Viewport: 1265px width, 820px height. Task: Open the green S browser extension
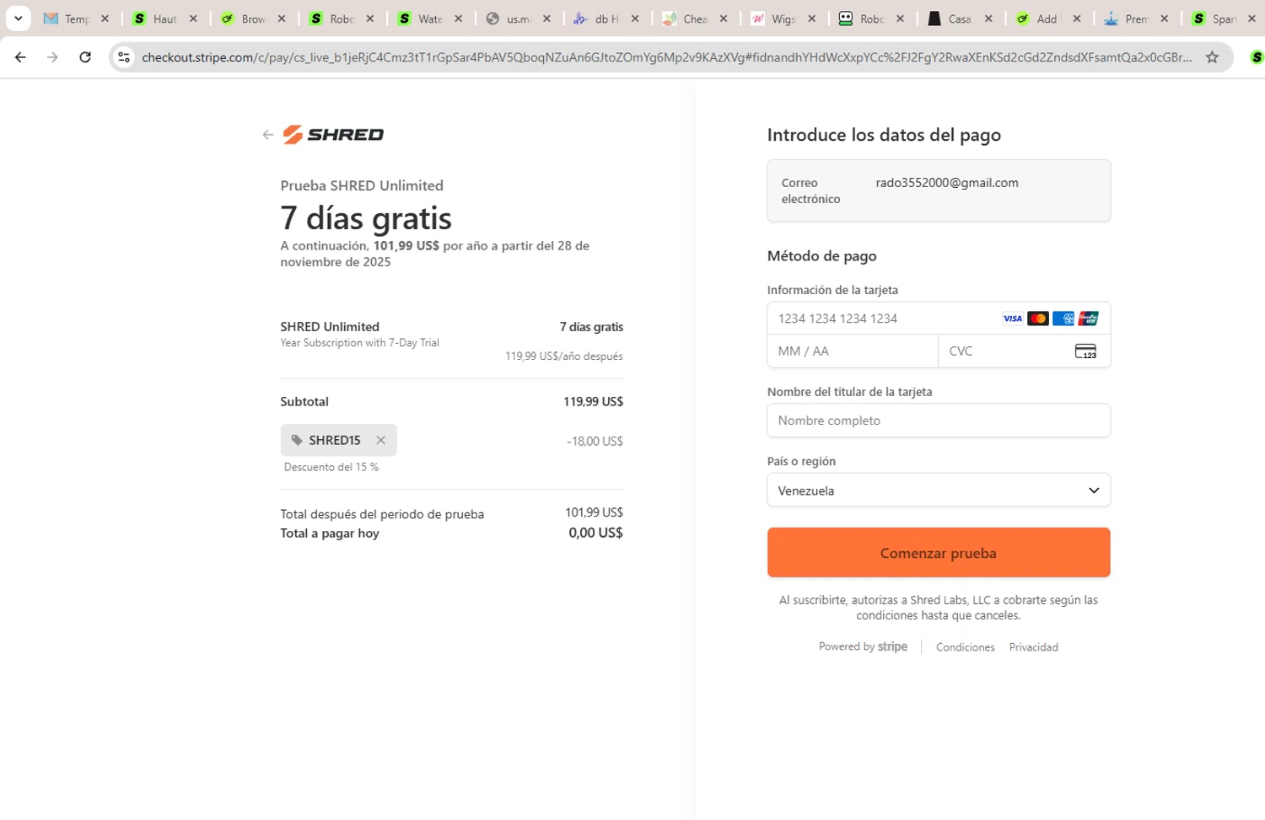tap(1256, 57)
